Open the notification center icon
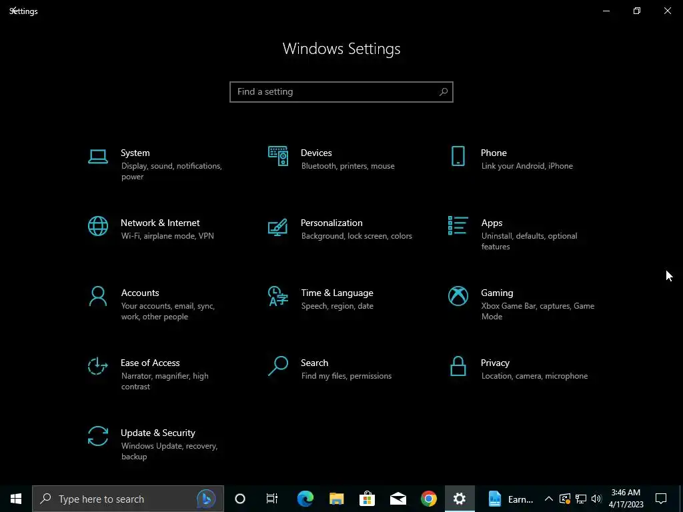 pyautogui.click(x=661, y=499)
